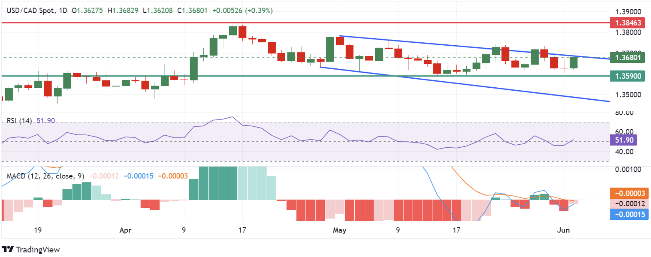The image size is (651, 257).
Task: Click the green 1.35900 support price label
Action: 628,76
